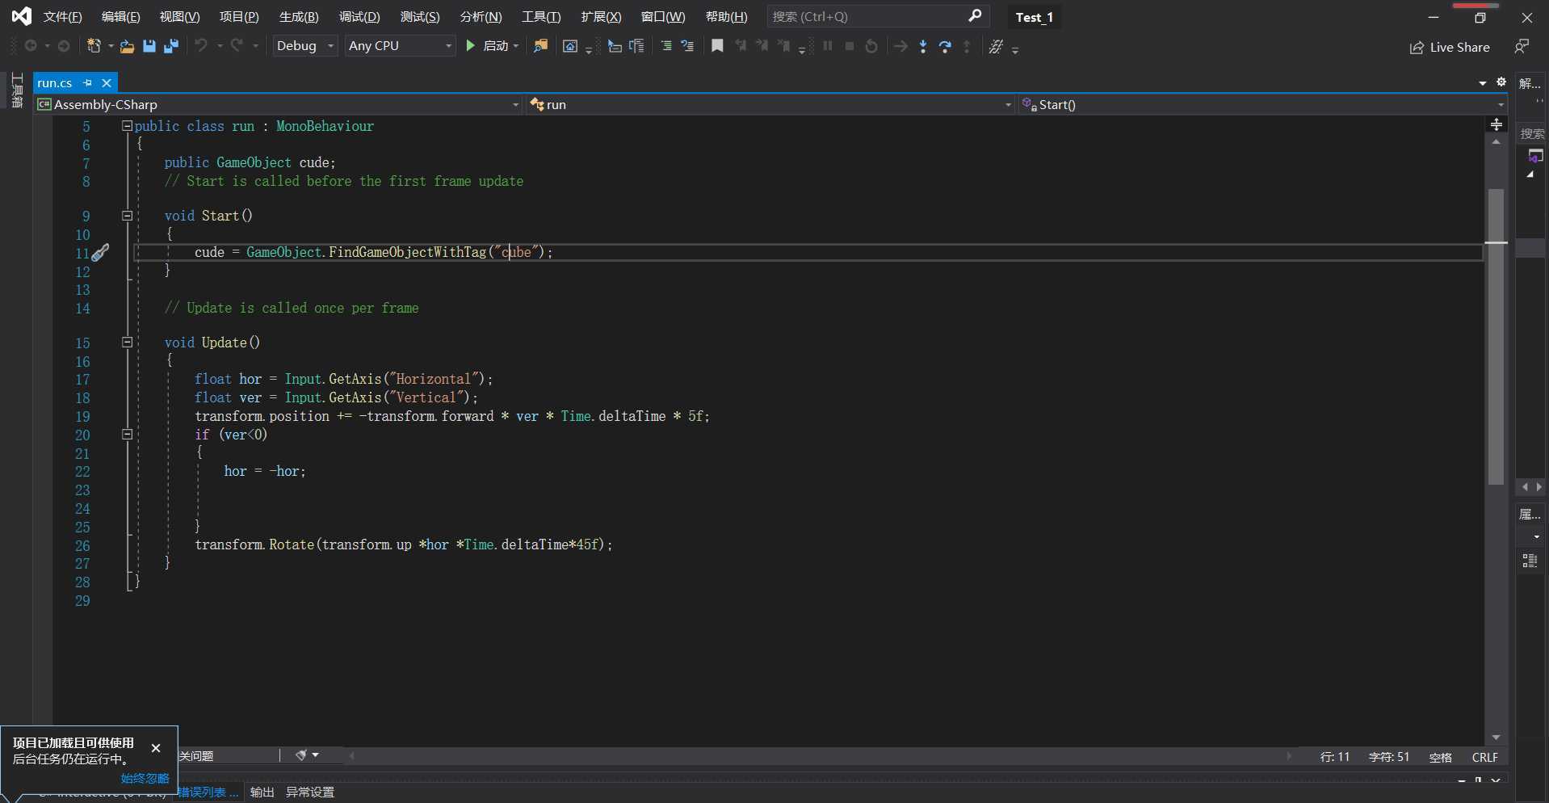Click the split-editor handle above the scrollbar

point(1496,124)
